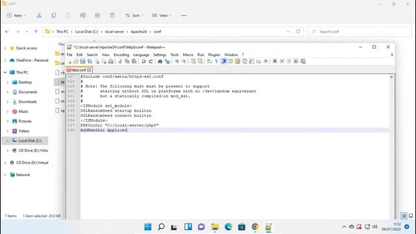
Task: Click the Up one level arrow in Explorer
Action: coord(36,32)
